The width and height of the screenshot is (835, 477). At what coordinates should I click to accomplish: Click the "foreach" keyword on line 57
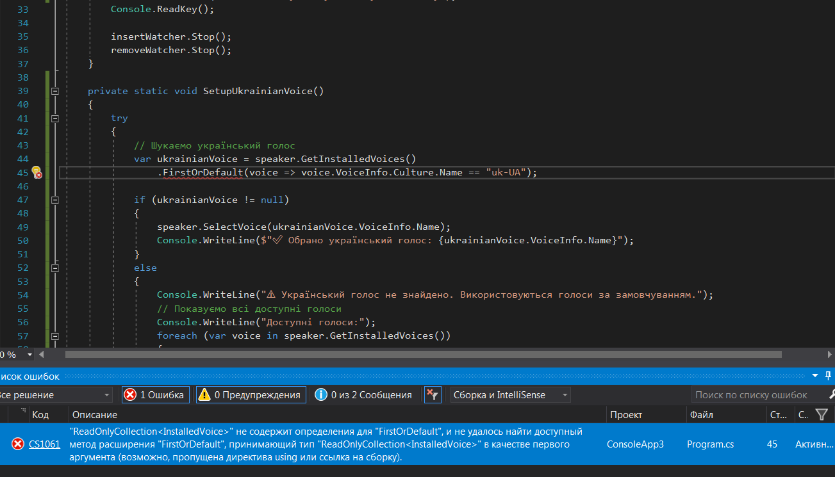[178, 336]
